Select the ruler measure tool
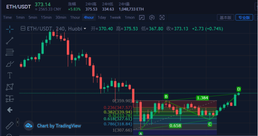The height and width of the screenshot is (136, 258). pyautogui.click(x=10, y=125)
